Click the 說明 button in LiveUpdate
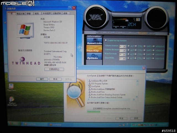The width and height of the screenshot is (177, 133). coord(136,118)
